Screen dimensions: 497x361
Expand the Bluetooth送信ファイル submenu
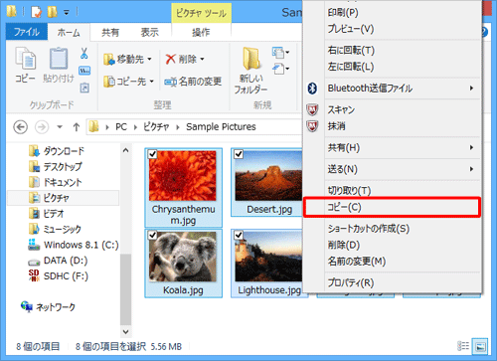471,89
